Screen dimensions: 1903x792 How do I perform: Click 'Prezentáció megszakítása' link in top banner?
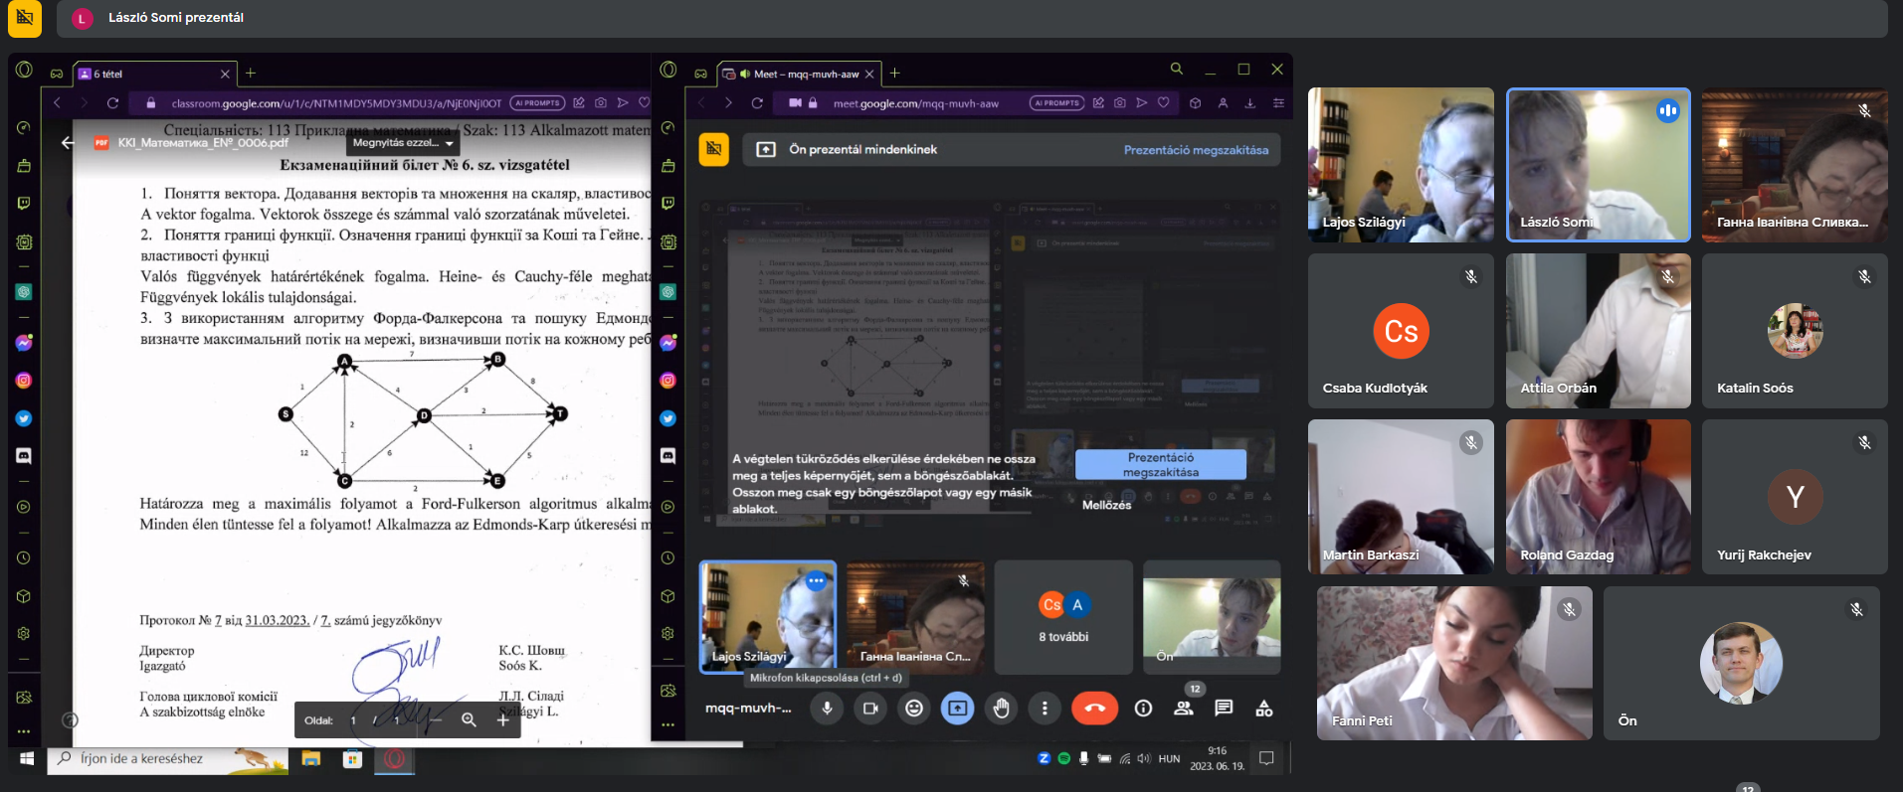[x=1196, y=150]
